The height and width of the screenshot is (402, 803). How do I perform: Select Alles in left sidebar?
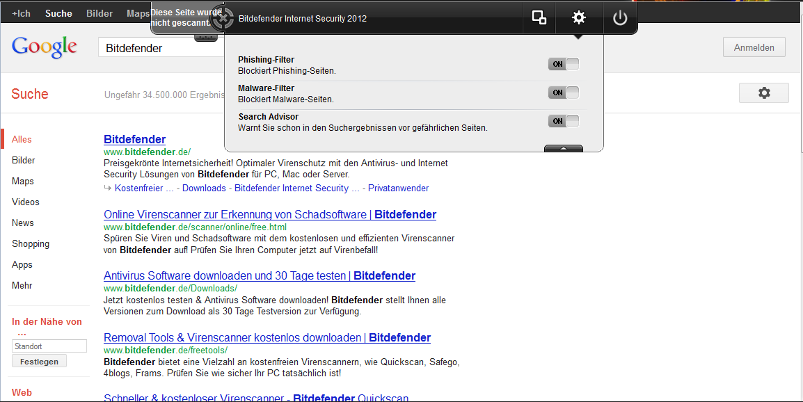pos(22,139)
